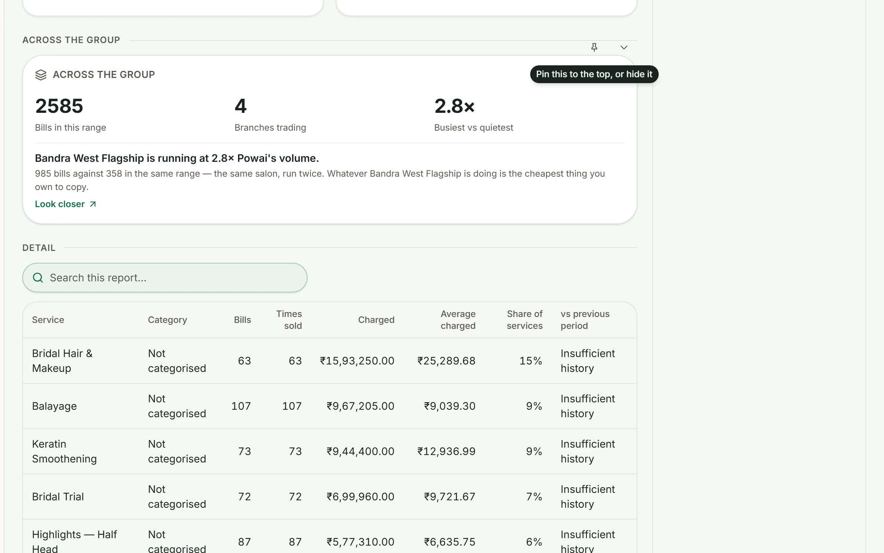Click the search magnifier icon
This screenshot has height=553, width=884.
[x=38, y=278]
